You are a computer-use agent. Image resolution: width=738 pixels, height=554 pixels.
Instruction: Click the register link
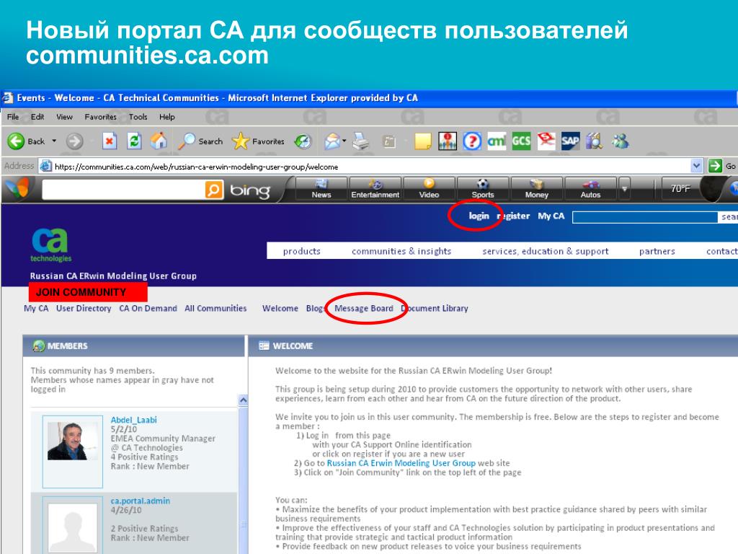513,216
